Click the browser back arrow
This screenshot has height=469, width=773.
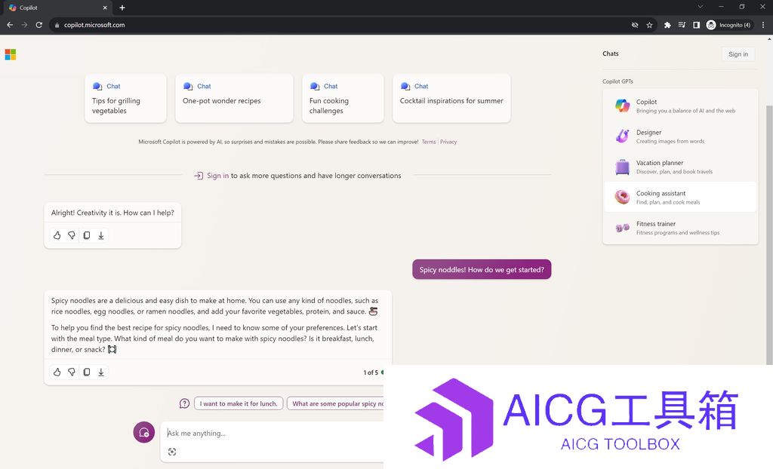pos(10,25)
